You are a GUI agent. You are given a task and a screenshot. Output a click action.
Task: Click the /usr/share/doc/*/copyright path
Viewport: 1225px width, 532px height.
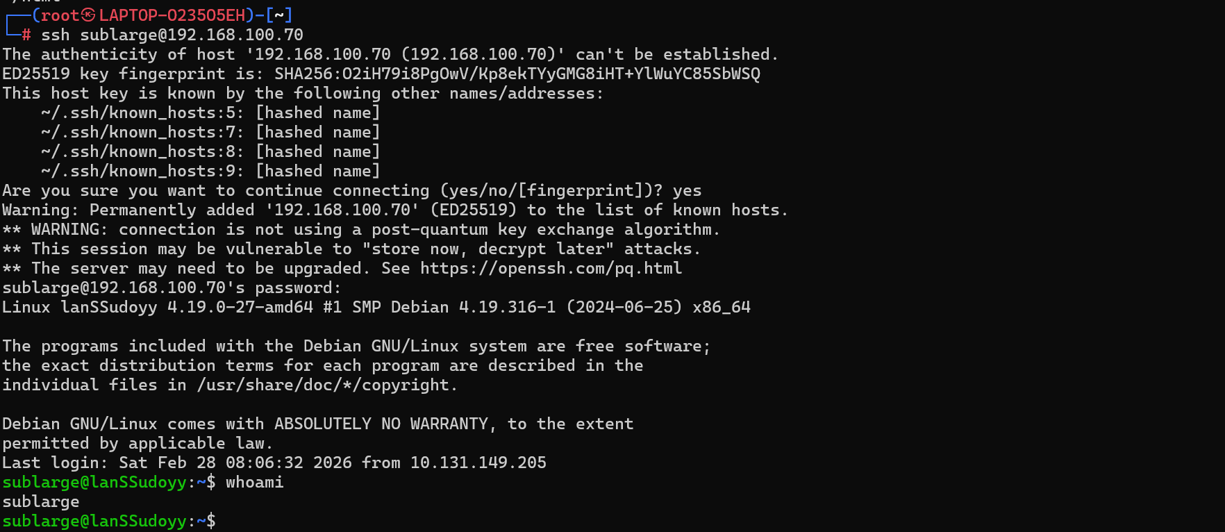(x=326, y=385)
